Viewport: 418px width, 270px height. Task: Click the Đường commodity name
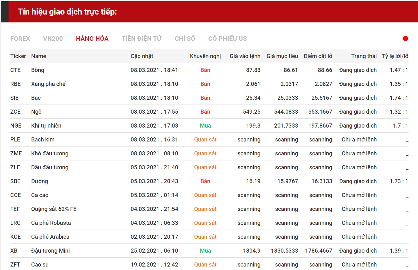tap(39, 181)
